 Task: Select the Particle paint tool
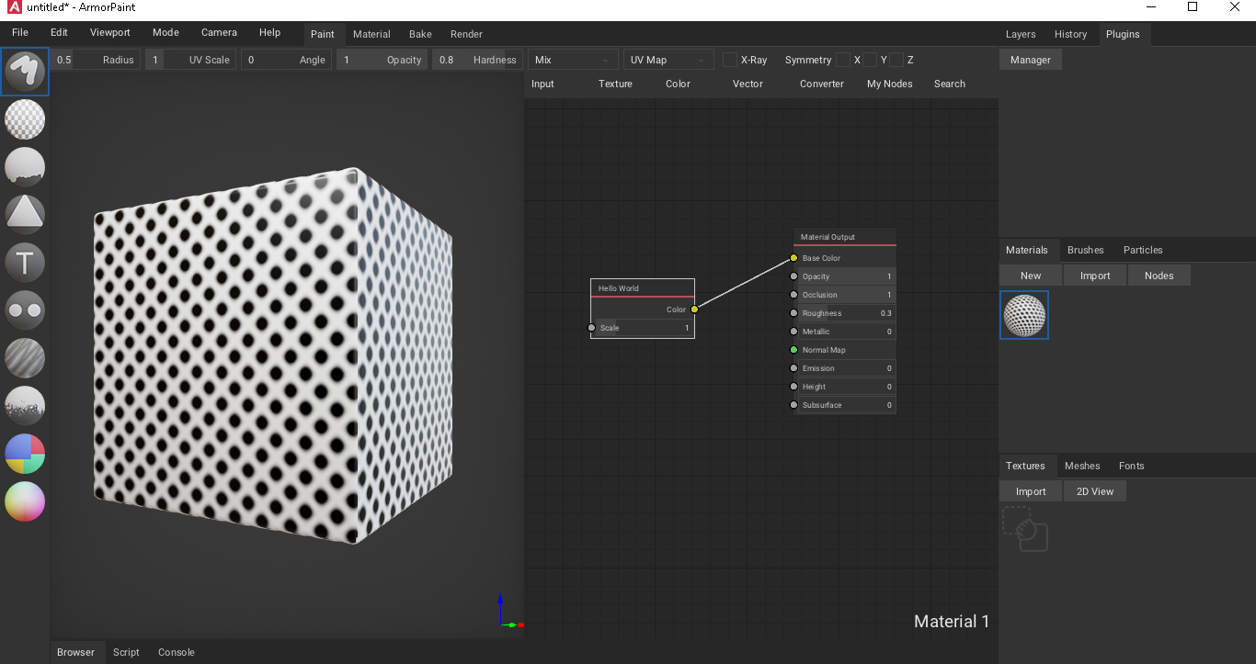pos(25,406)
